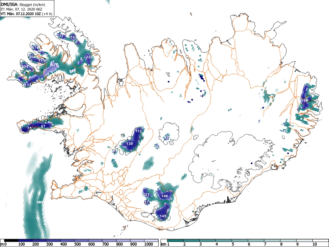Click the 112 visibility value on the map
Image resolution: width=329 pixels, height=247 pixels.
(x=139, y=131)
